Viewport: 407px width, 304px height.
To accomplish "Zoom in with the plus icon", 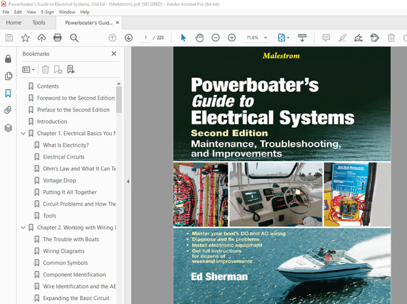I will click(x=232, y=38).
